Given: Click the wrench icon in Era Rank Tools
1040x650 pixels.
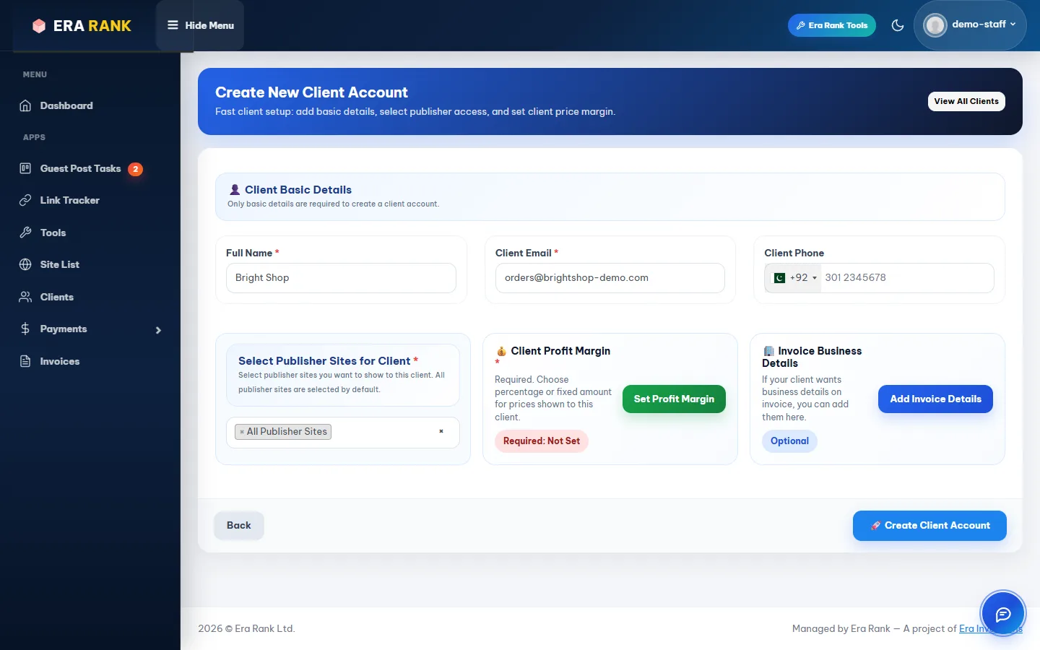Looking at the screenshot, I should click(x=800, y=25).
